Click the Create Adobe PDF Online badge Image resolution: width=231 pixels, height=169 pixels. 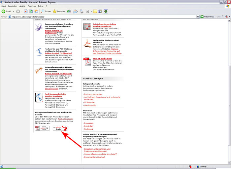pyautogui.click(x=42, y=128)
